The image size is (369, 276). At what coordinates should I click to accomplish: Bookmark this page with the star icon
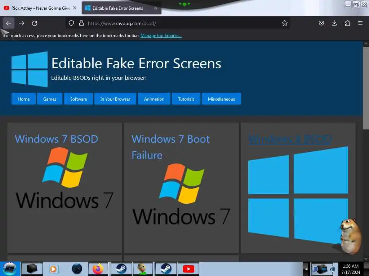click(285, 23)
